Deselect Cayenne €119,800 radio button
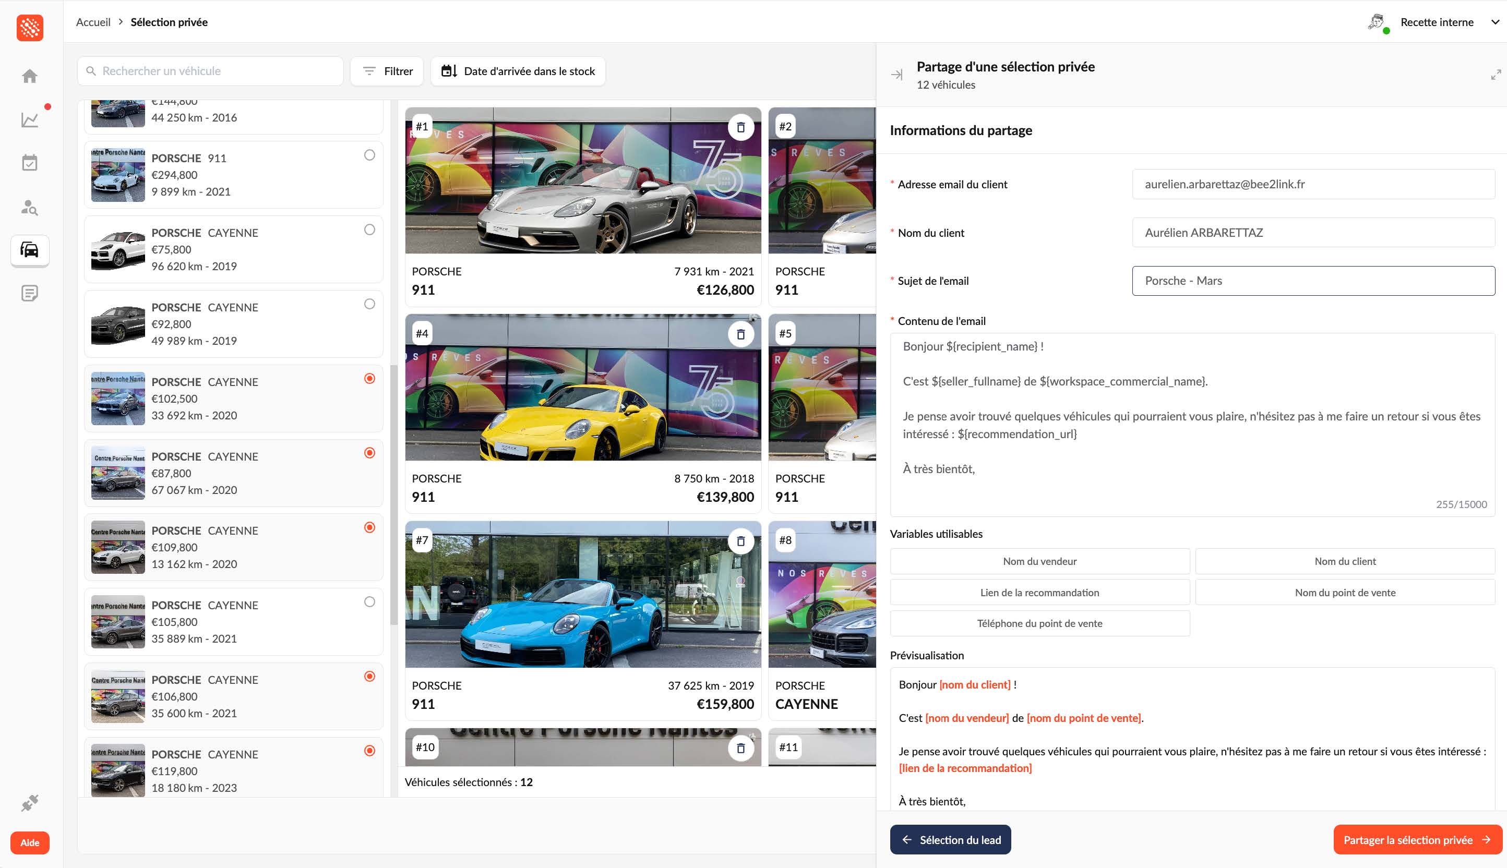 click(x=370, y=751)
